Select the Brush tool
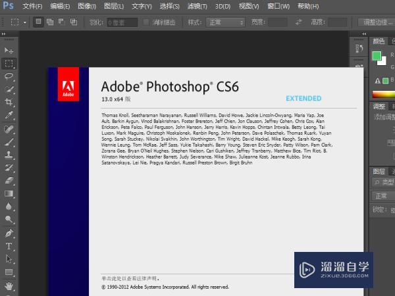 9,142
